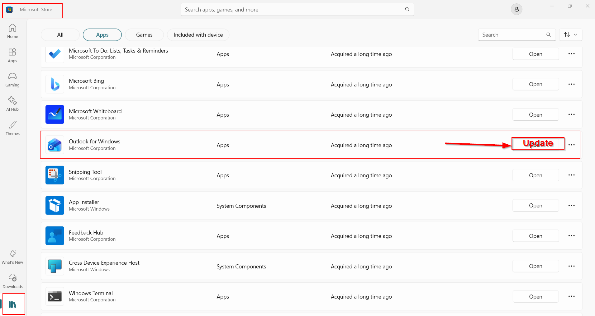
Task: Click the Library icon in sidebar
Action: pyautogui.click(x=12, y=304)
